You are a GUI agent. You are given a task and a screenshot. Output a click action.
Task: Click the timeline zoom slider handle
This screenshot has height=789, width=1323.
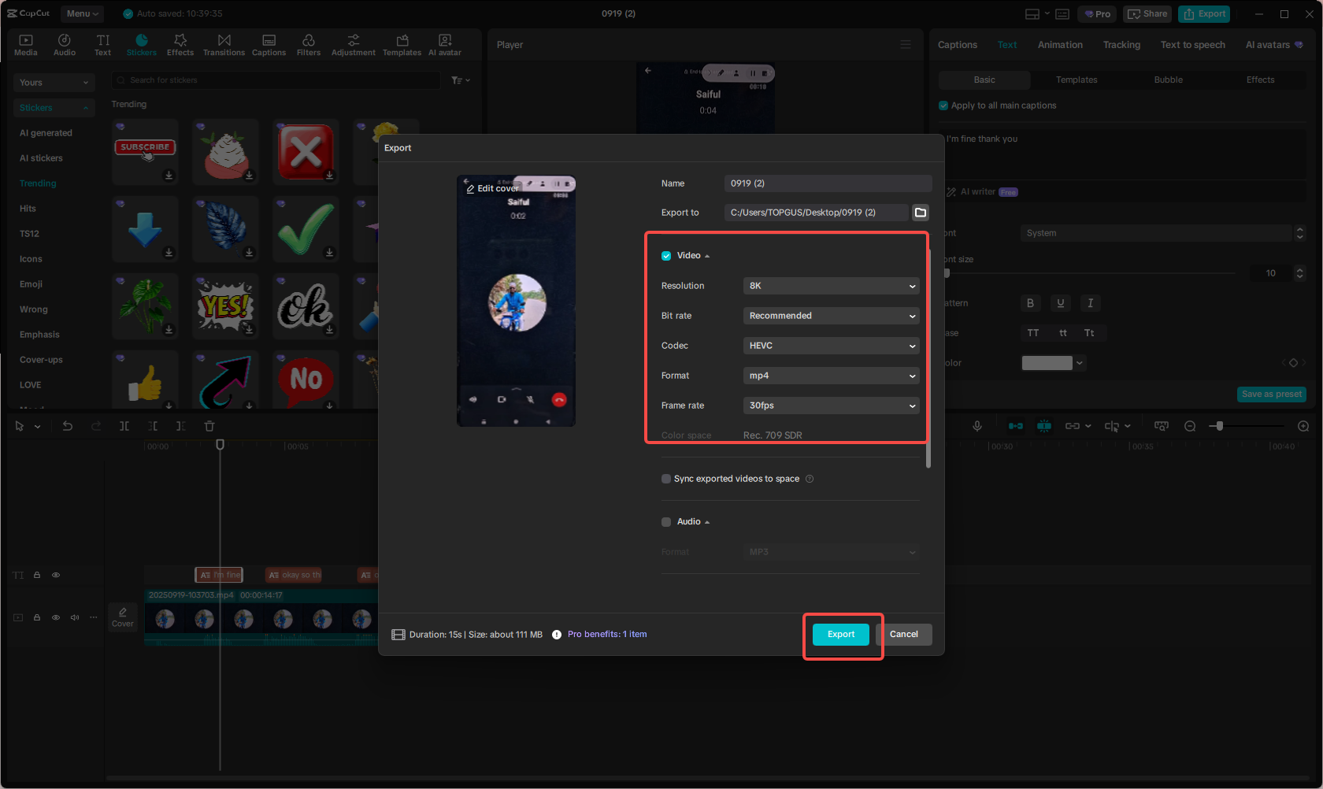[x=1220, y=426]
